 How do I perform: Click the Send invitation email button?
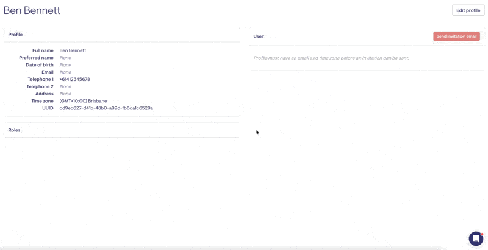[x=456, y=36]
